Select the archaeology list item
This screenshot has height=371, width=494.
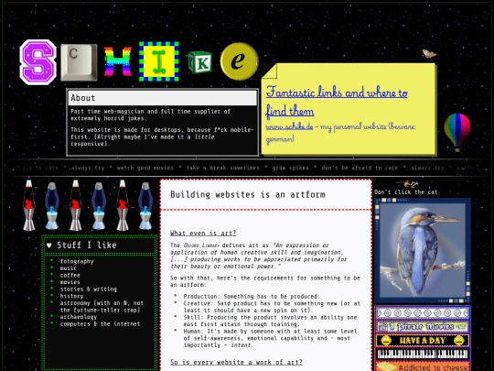(79, 317)
